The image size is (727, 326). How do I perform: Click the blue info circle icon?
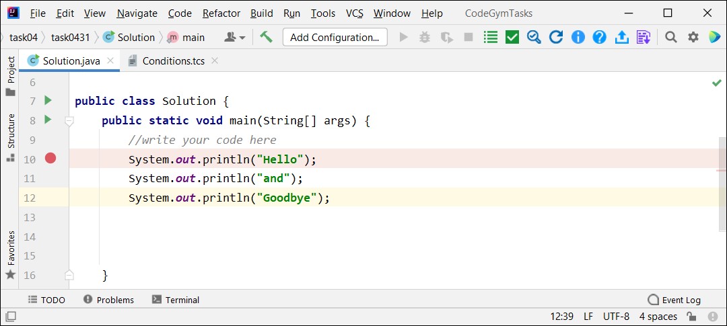578,37
